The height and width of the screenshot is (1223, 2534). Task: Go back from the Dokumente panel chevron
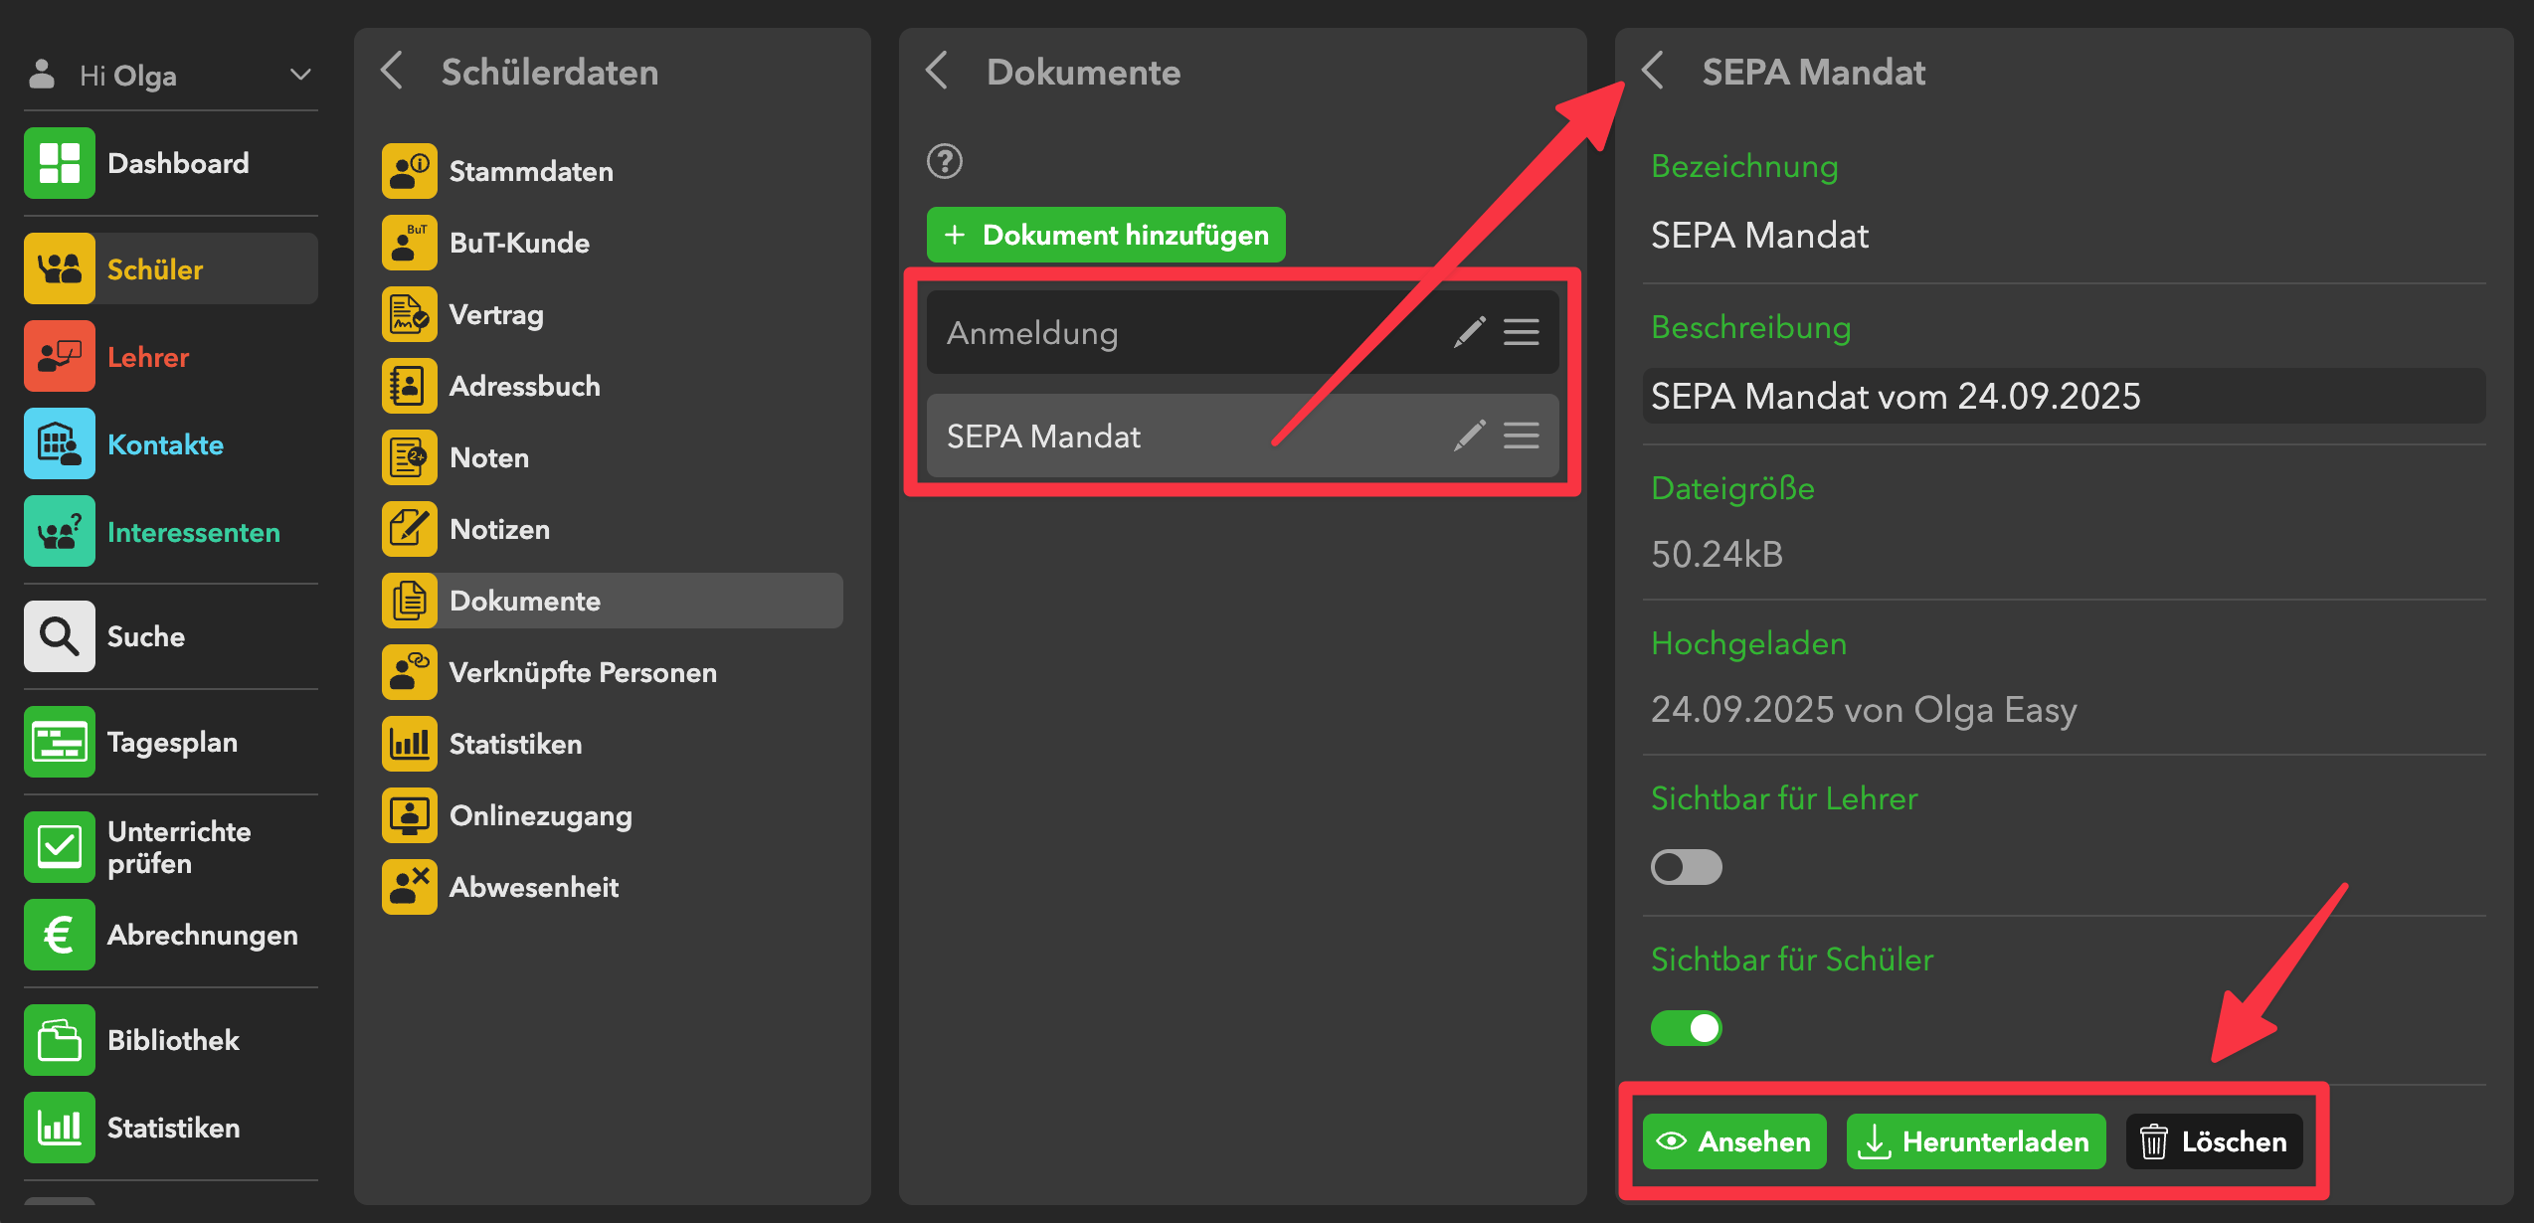tap(937, 72)
